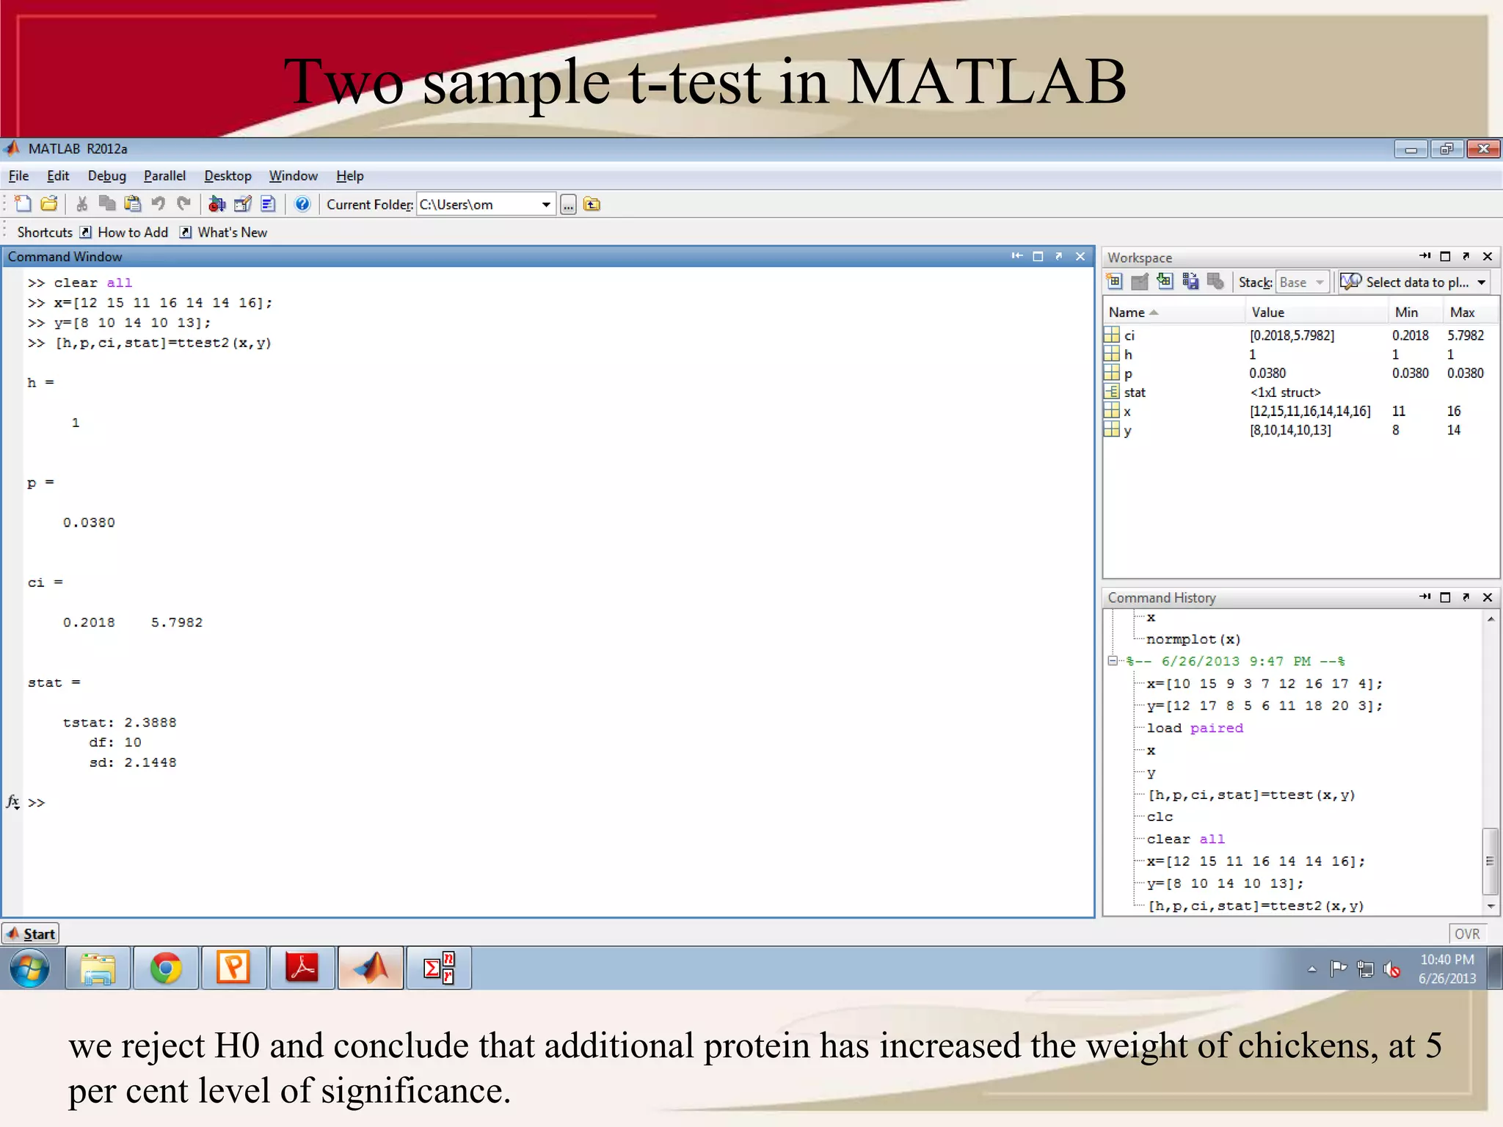Screen dimensions: 1503x1127
Task: Click Save Workspace icon
Action: click(1190, 282)
